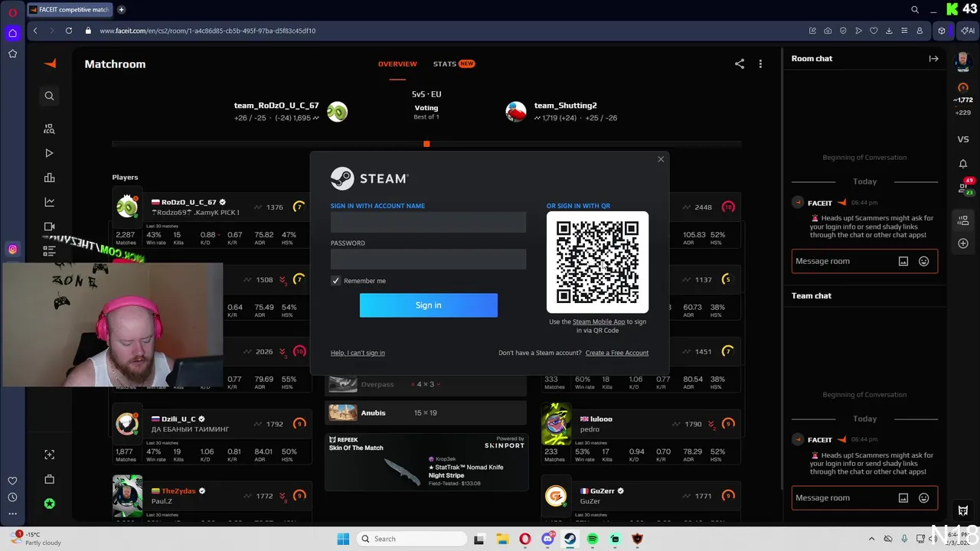Click the play triangle icon in FACEIT sidebar
Screen dimensions: 980x551
coord(49,153)
